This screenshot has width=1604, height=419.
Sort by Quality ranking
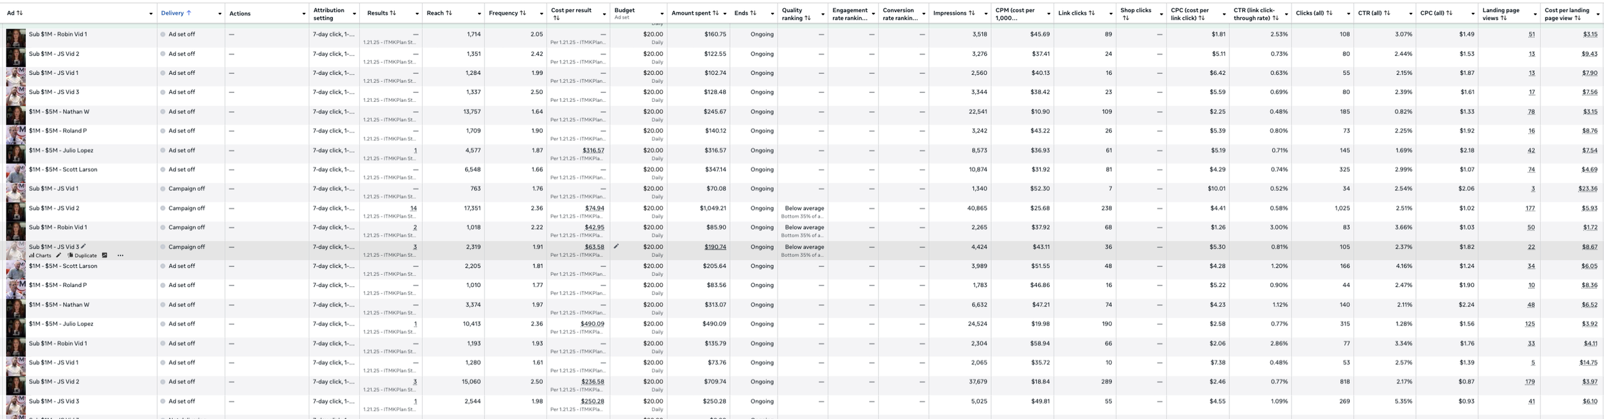807,18
